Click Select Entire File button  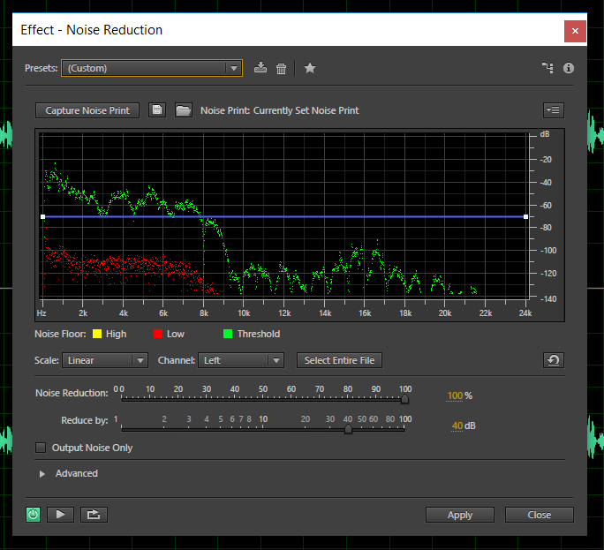(339, 360)
